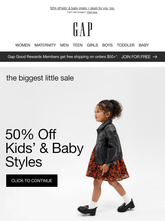Image resolution: width=165 pixels, height=221 pixels.
Task: Click the GAP logo
Action: pos(82,29)
